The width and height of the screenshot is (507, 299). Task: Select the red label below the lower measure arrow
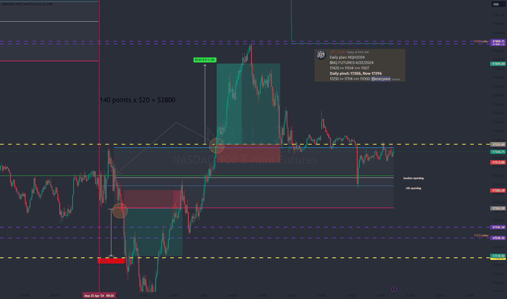tap(111, 261)
